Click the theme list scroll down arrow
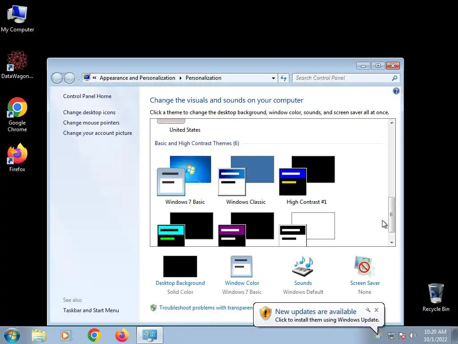 pyautogui.click(x=392, y=242)
